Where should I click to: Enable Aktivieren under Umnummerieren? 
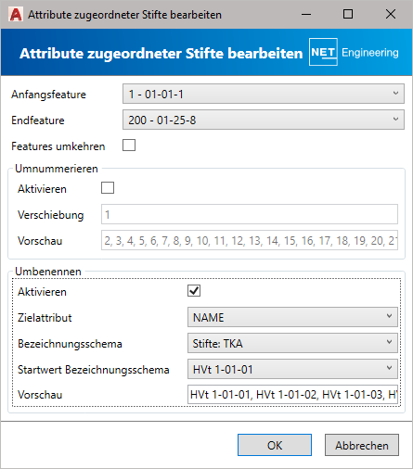tap(108, 188)
